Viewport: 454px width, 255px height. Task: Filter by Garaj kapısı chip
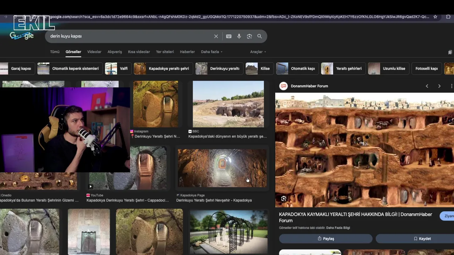(x=17, y=68)
